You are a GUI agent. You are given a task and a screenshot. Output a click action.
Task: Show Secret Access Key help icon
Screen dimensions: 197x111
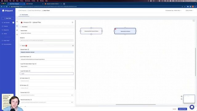pos(31,100)
